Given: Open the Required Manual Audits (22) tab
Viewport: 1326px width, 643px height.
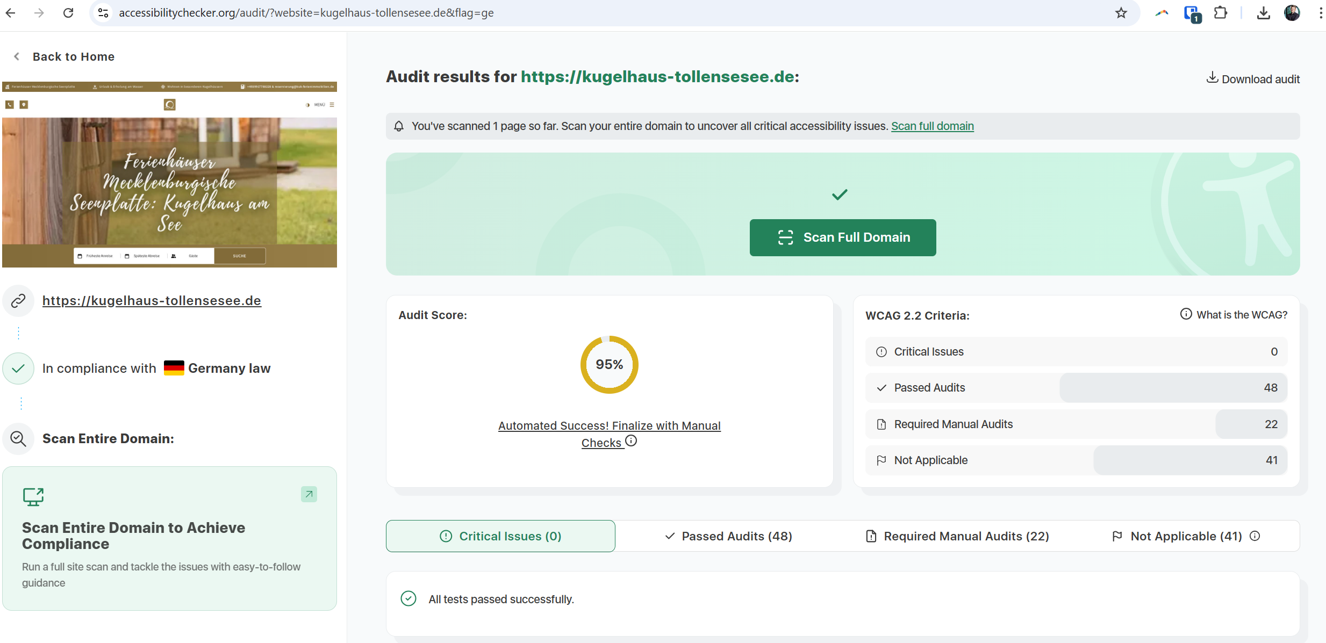Looking at the screenshot, I should [x=957, y=536].
